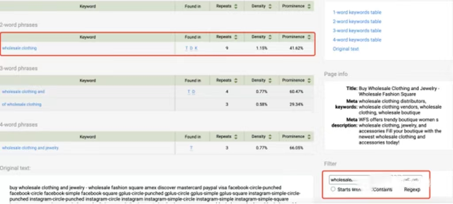This screenshot has height=204, width=453.
Task: Select the Starts with filter radio button
Action: pyautogui.click(x=333, y=189)
